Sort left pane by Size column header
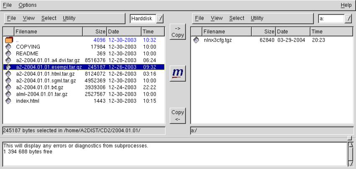356x169 pixels. (95, 31)
